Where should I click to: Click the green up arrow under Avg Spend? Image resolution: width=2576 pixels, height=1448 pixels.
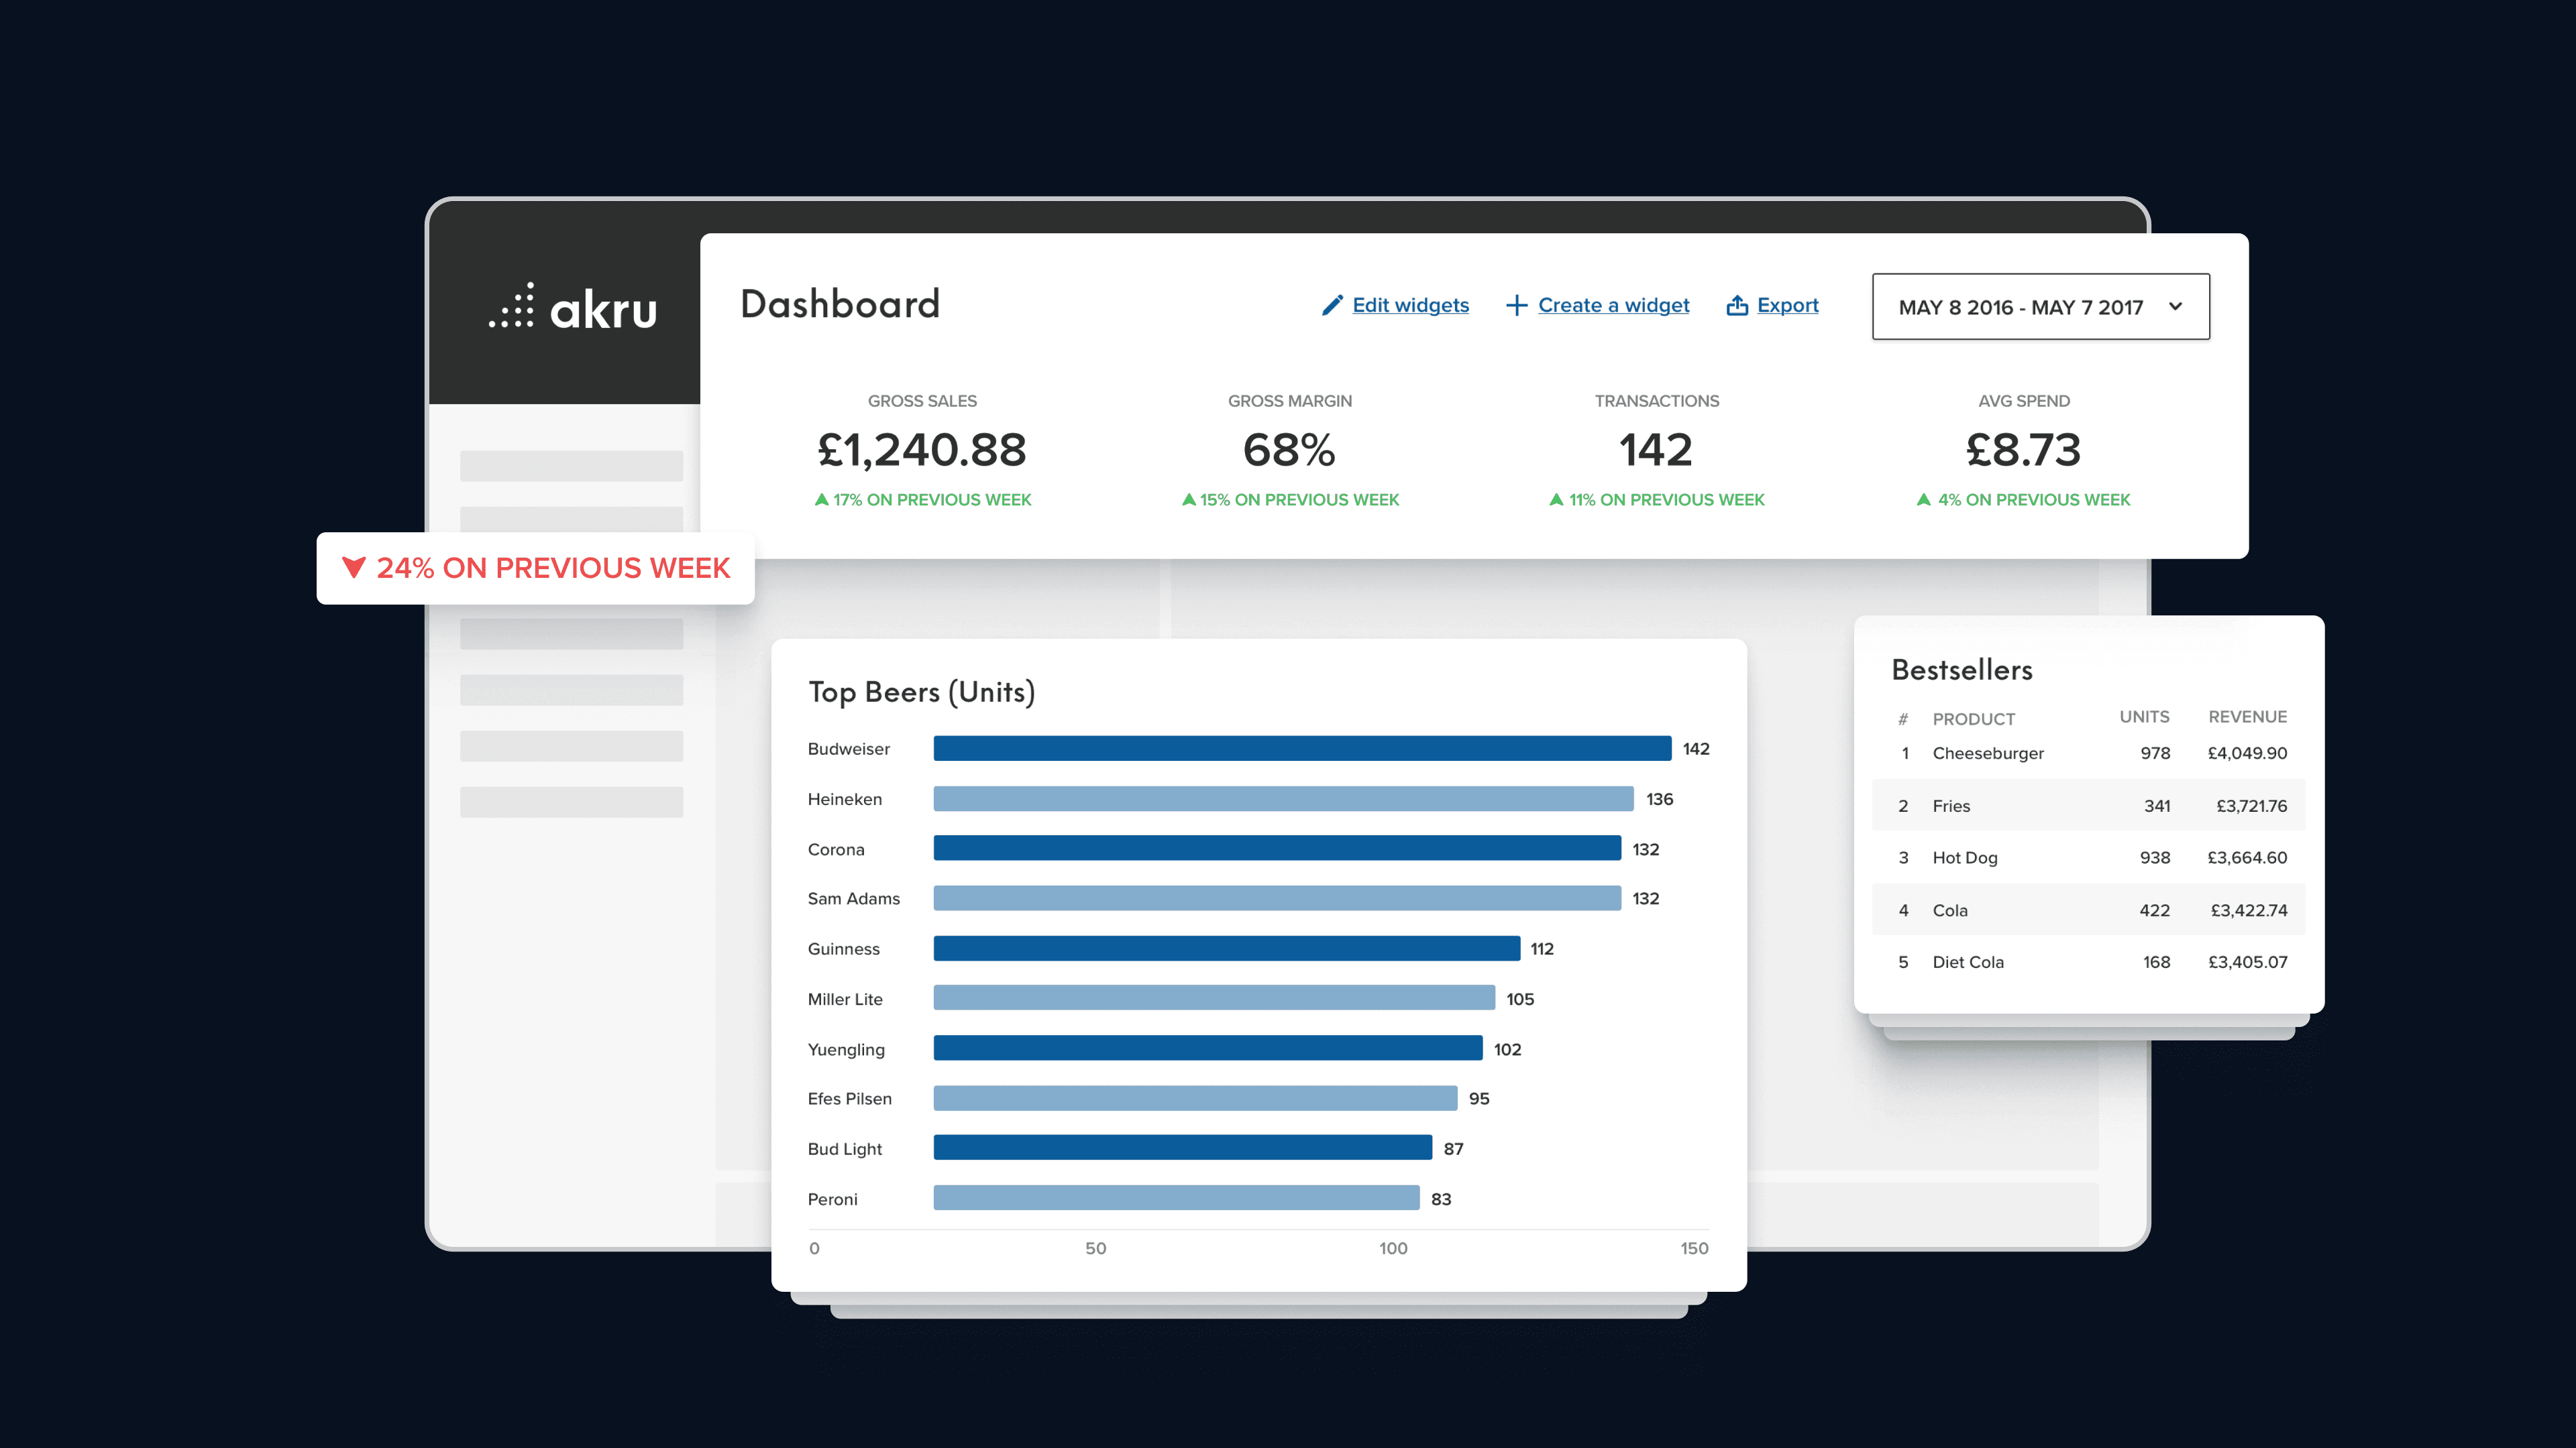(x=1923, y=499)
